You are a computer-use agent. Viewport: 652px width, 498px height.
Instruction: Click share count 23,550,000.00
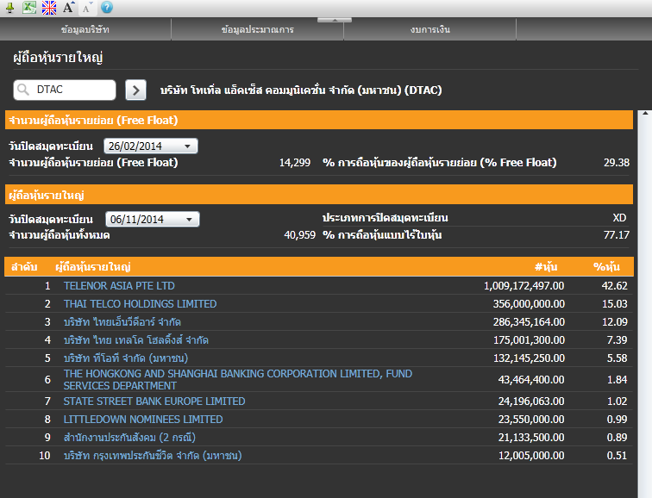pyautogui.click(x=531, y=420)
